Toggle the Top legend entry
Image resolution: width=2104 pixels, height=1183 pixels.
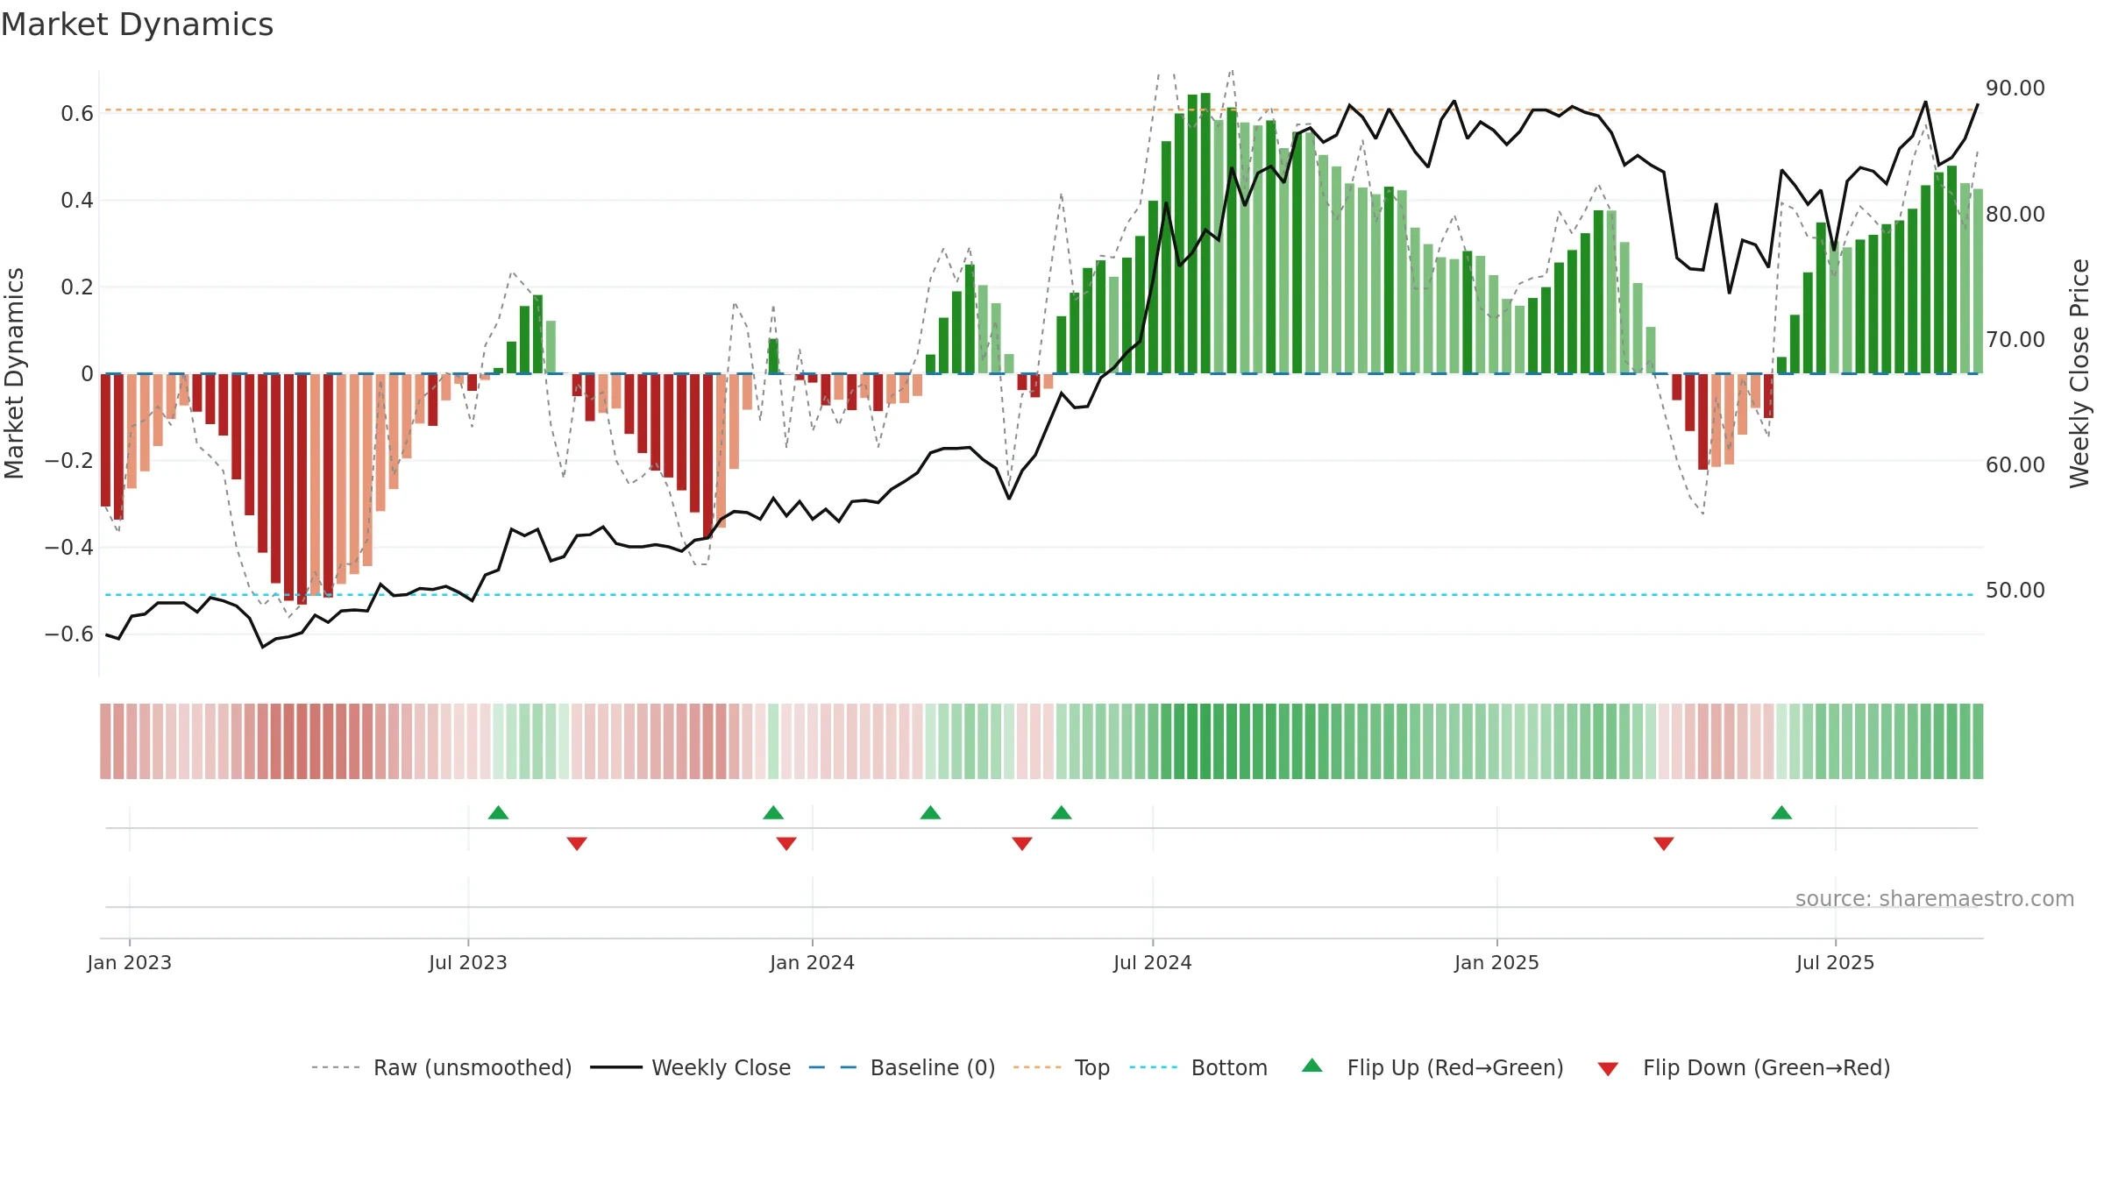[x=1062, y=1067]
